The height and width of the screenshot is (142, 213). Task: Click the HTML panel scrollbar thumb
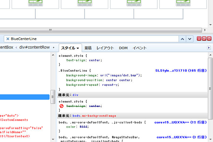[53, 97]
